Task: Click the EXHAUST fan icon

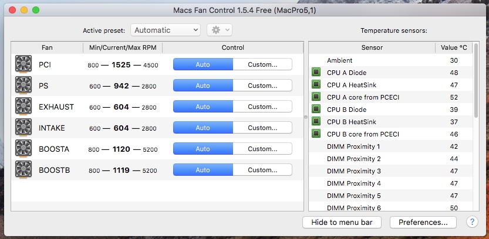Action: (23, 107)
